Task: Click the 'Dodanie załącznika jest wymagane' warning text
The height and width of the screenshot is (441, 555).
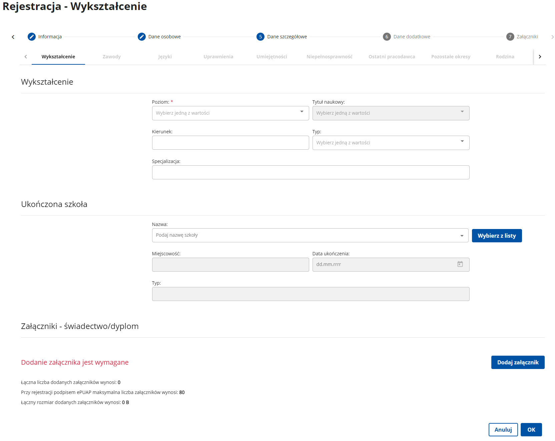Action: click(75, 362)
